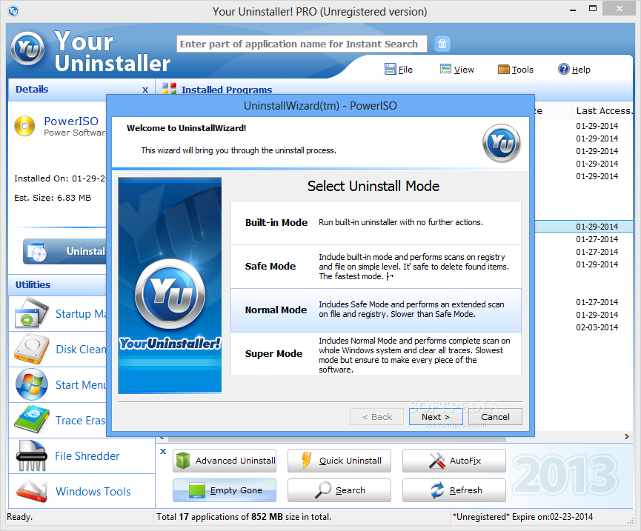Select Safe Mode uninstall option
Viewport: 641px width, 531px height.
pos(376,267)
